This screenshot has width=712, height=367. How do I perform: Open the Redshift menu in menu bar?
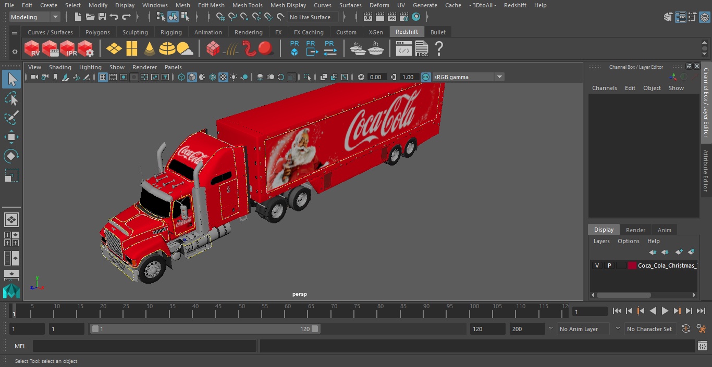515,5
